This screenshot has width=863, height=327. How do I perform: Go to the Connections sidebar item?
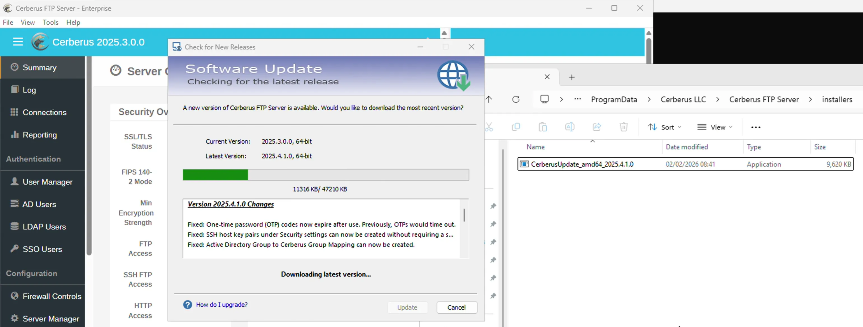point(44,112)
